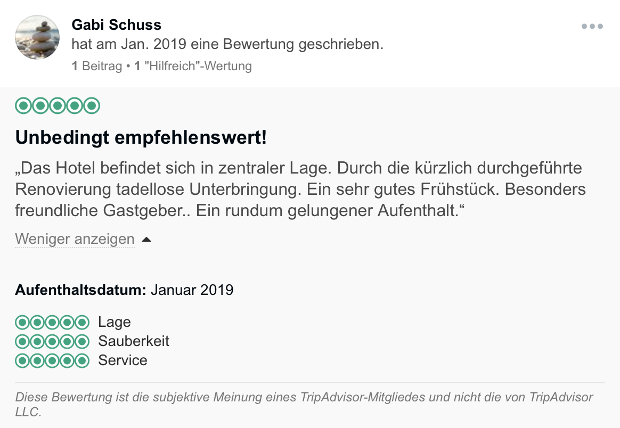Open the review title Unbedingt empfehlenswert!
The height and width of the screenshot is (428, 620).
click(x=141, y=138)
